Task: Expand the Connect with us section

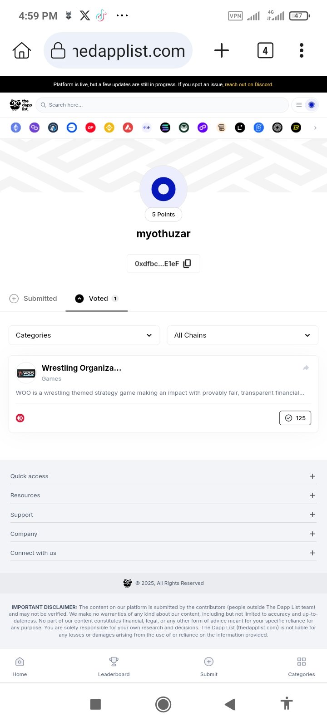Action: pyautogui.click(x=163, y=553)
